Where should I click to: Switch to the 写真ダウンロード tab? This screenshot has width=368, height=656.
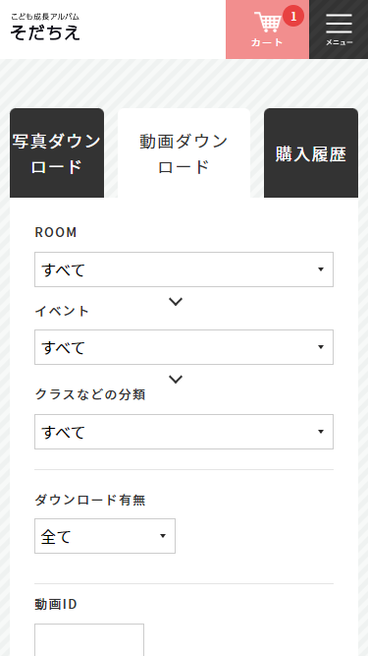point(57,153)
